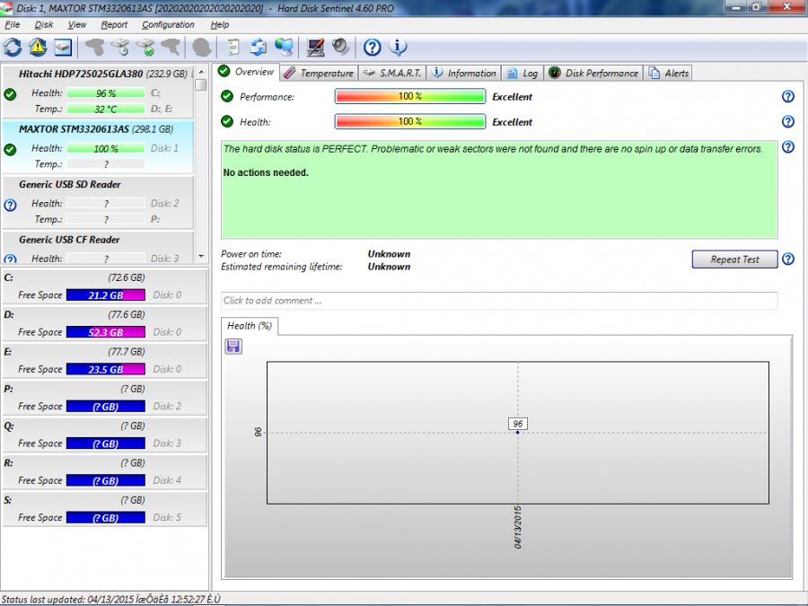This screenshot has width=808, height=606.
Task: Click the blue refresh arrows toolbar icon
Action: [x=13, y=48]
